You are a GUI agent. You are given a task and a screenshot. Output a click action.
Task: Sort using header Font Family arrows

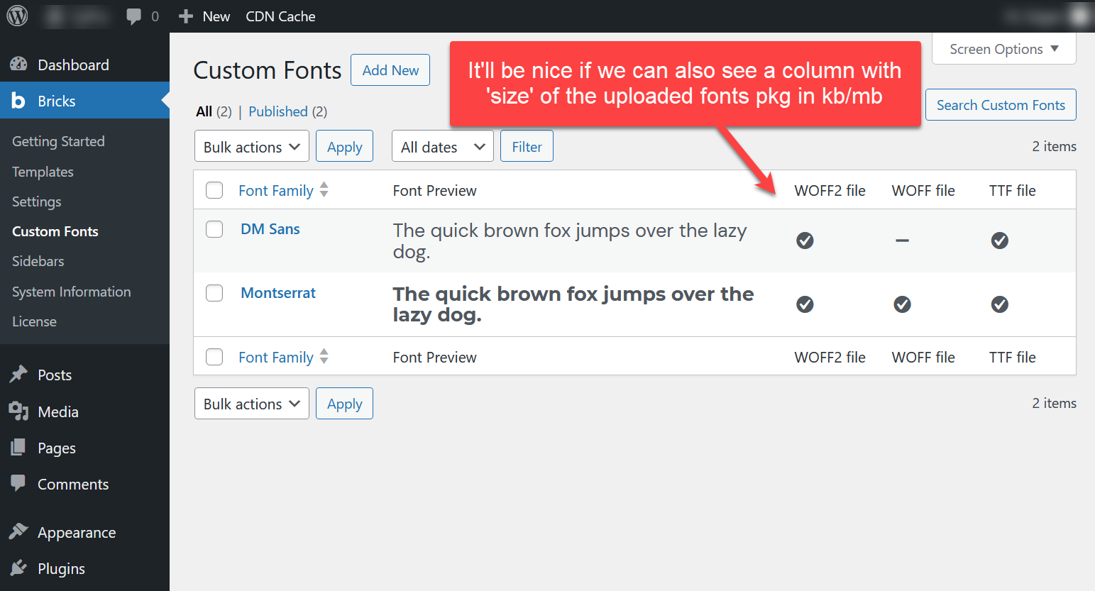(324, 189)
